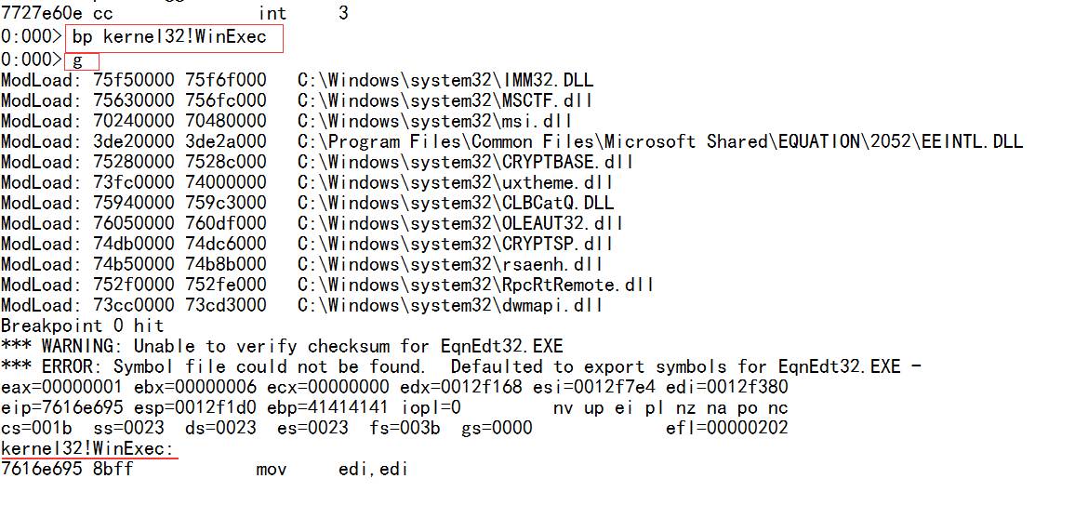Click the uxtheme.dll module path
The image size is (1075, 505).
tap(450, 182)
